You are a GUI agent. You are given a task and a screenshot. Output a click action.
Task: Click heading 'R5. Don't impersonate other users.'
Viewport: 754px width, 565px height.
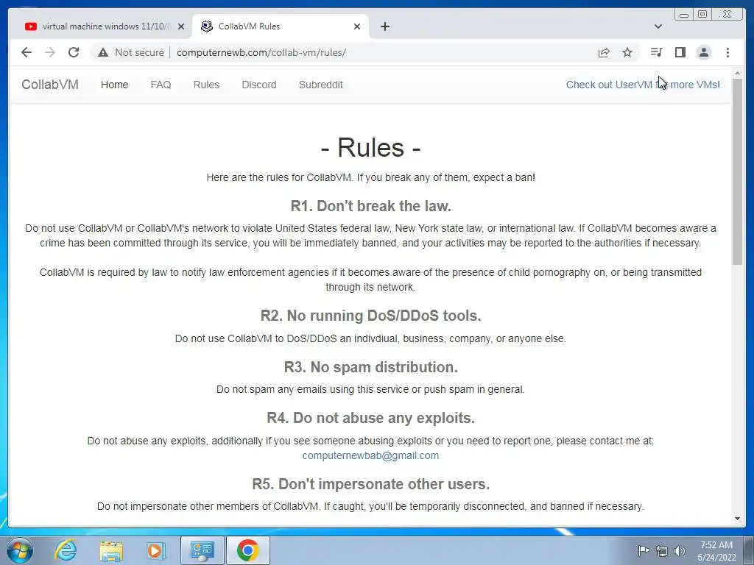point(371,484)
